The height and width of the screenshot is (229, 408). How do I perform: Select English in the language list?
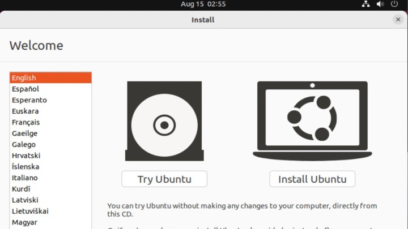click(50, 78)
